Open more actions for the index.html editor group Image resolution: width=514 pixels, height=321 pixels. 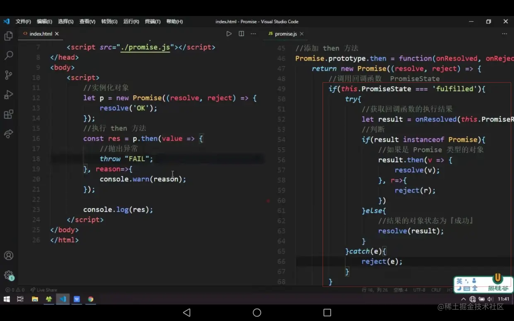click(253, 34)
